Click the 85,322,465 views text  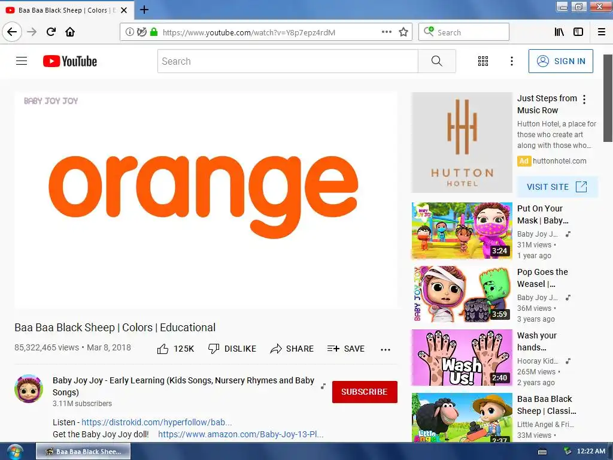[x=47, y=347]
